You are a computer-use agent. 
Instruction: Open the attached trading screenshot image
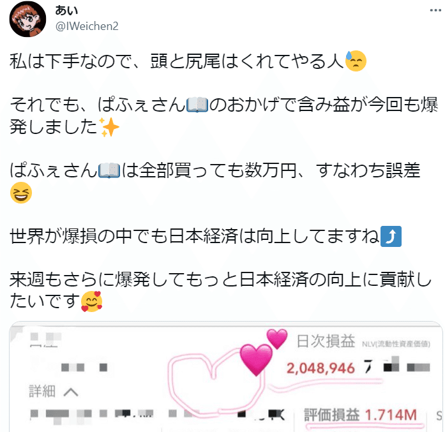(x=226, y=376)
